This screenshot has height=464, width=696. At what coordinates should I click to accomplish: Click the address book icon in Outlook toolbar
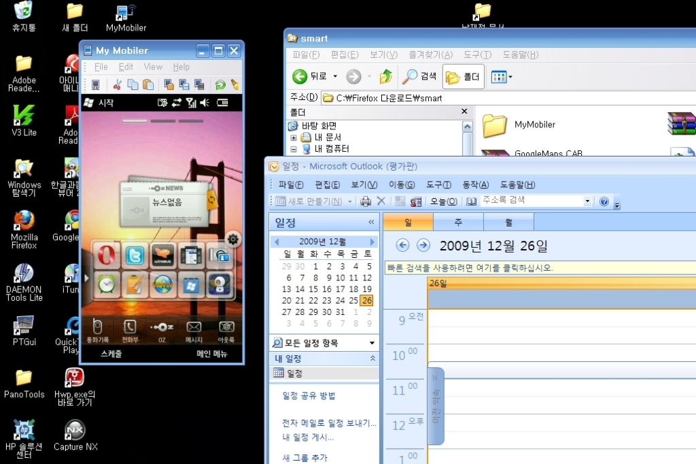tap(472, 201)
